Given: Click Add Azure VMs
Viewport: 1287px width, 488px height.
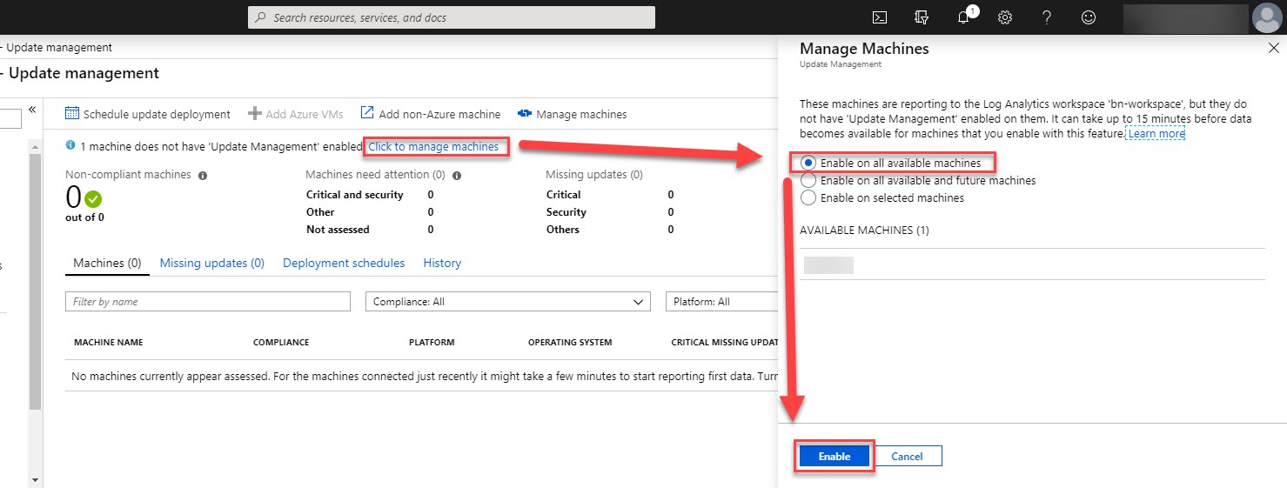Looking at the screenshot, I should click(296, 114).
